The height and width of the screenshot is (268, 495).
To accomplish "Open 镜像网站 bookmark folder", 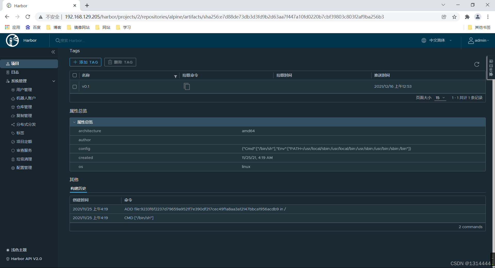I will click(x=78, y=27).
